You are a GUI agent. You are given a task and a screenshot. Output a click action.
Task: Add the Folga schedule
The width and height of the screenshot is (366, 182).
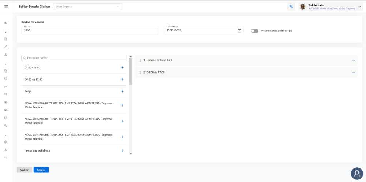pyautogui.click(x=122, y=91)
